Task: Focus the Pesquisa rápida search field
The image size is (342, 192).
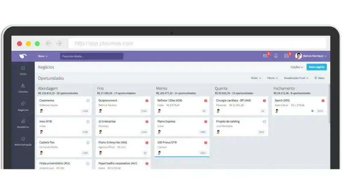Action: 91,56
